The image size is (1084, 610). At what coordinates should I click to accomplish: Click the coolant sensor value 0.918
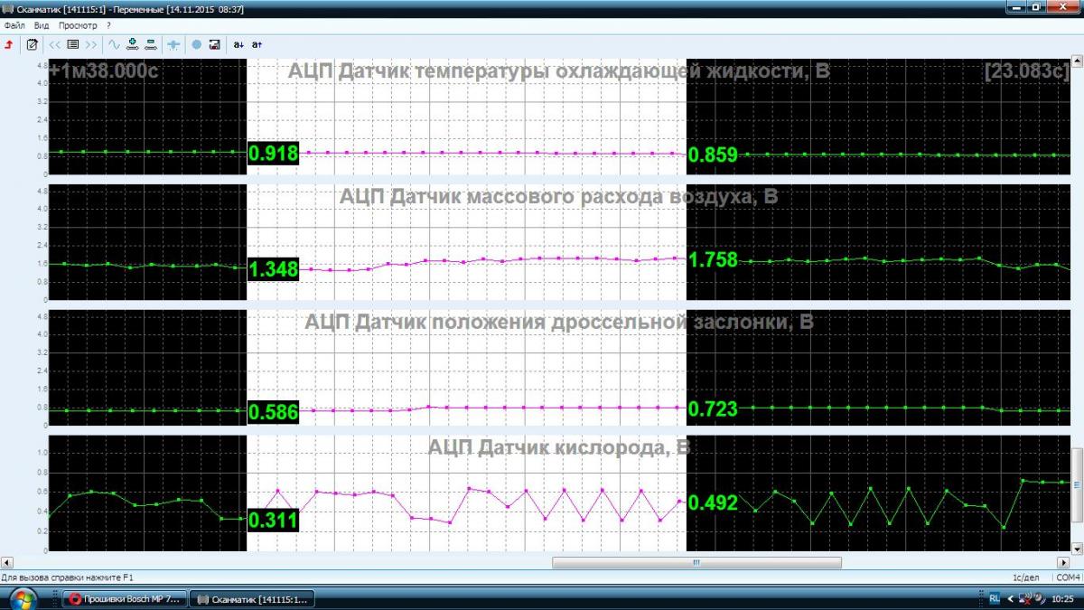tap(274, 154)
